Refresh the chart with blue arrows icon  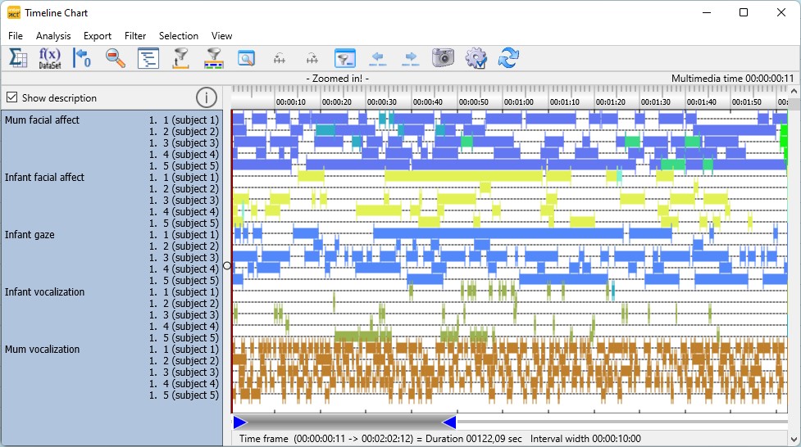pyautogui.click(x=508, y=57)
